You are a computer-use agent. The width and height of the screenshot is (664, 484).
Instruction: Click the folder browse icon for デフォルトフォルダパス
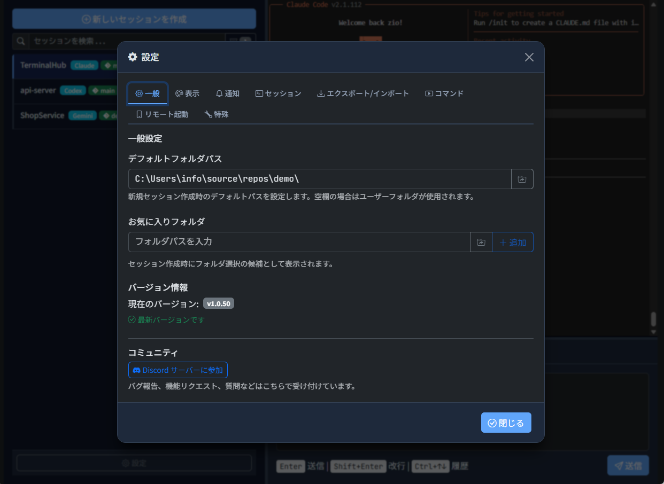point(522,179)
